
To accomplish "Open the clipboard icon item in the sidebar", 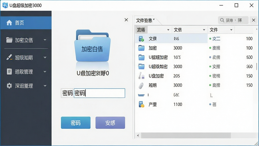I will (x=9, y=71).
